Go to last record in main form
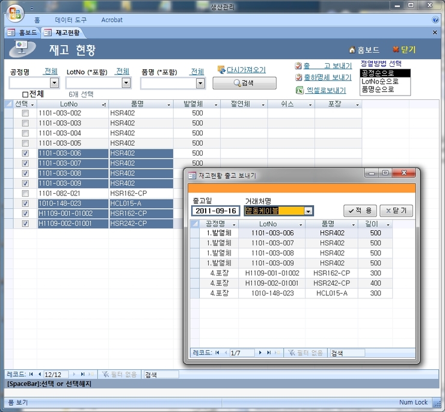This screenshot has width=445, height=412. point(82,374)
